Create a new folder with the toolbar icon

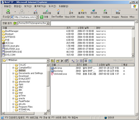tap(58, 61)
